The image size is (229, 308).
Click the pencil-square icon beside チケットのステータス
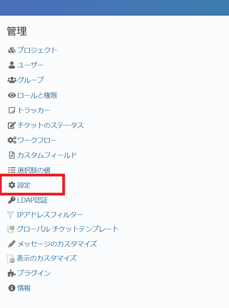12,125
